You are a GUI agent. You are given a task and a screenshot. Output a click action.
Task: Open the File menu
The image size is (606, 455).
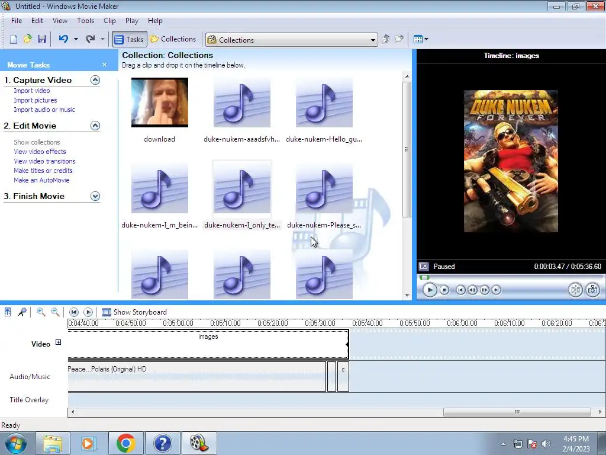coord(17,21)
